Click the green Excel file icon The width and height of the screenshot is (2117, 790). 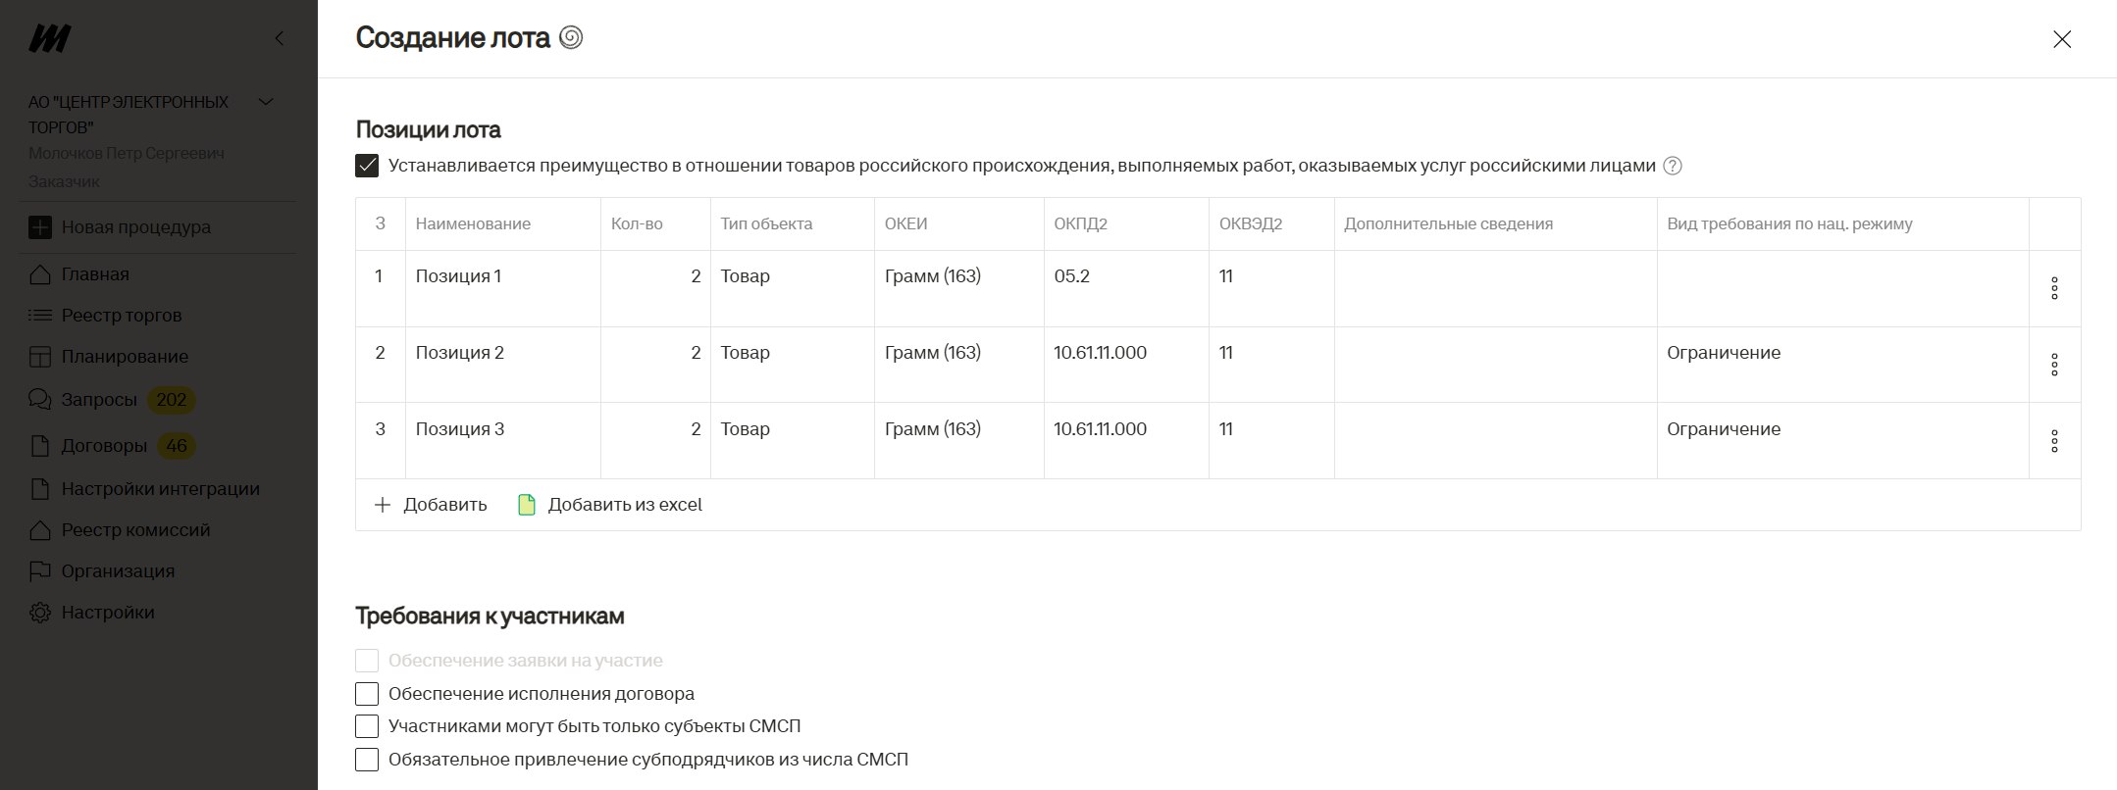tap(527, 505)
